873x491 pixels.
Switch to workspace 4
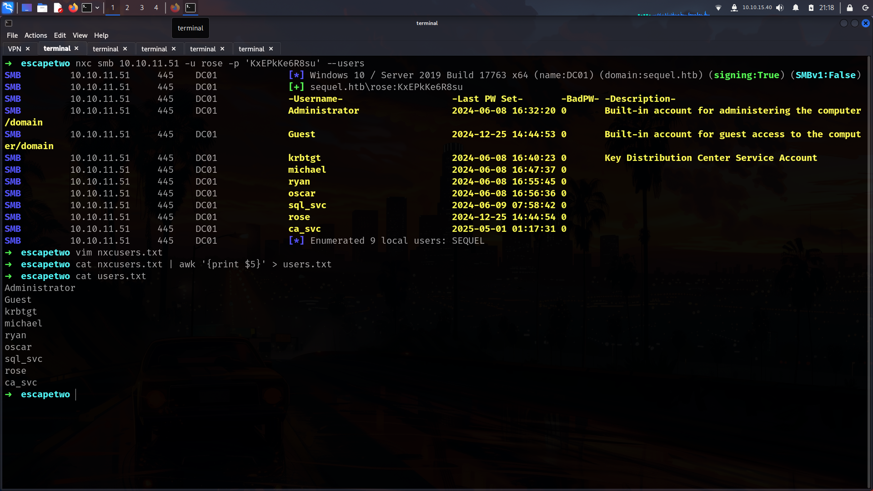[x=156, y=7]
